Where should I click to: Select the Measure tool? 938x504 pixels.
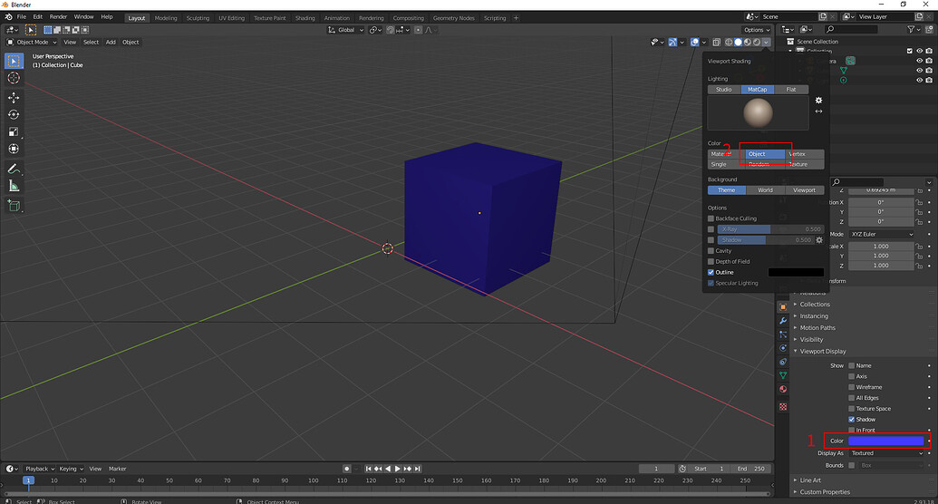[14, 186]
